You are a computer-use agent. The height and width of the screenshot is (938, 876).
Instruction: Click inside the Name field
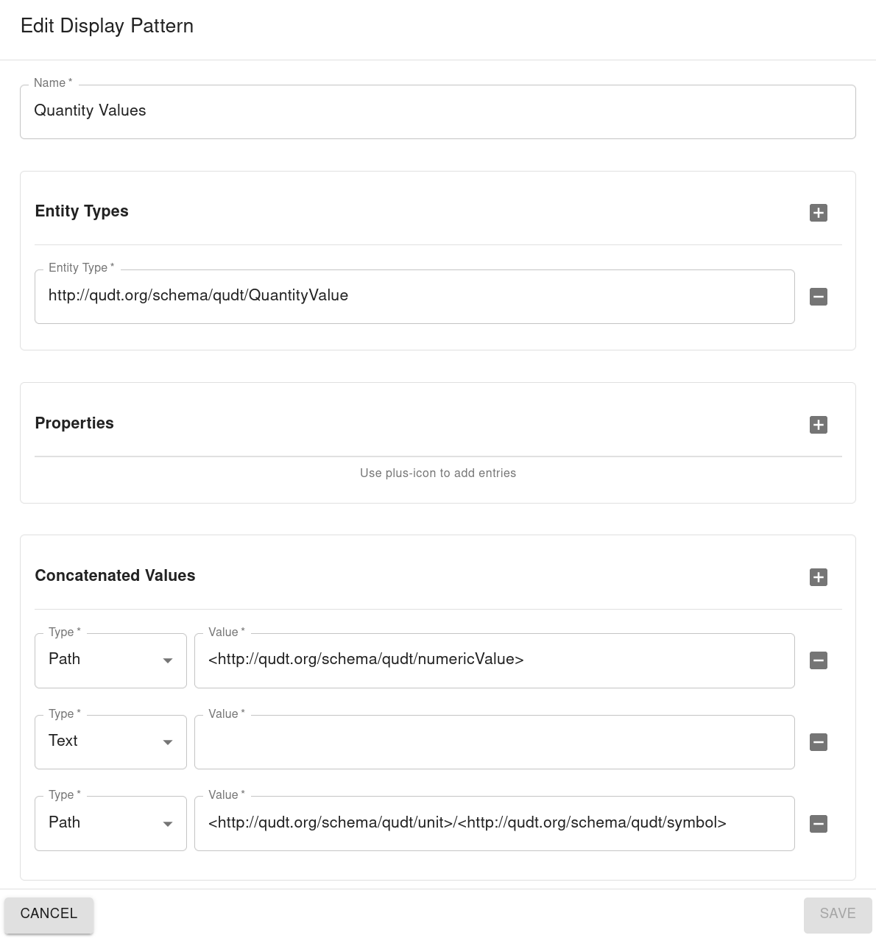(438, 111)
